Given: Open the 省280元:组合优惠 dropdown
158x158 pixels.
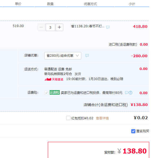Looking at the screenshot, I should coord(63,56).
